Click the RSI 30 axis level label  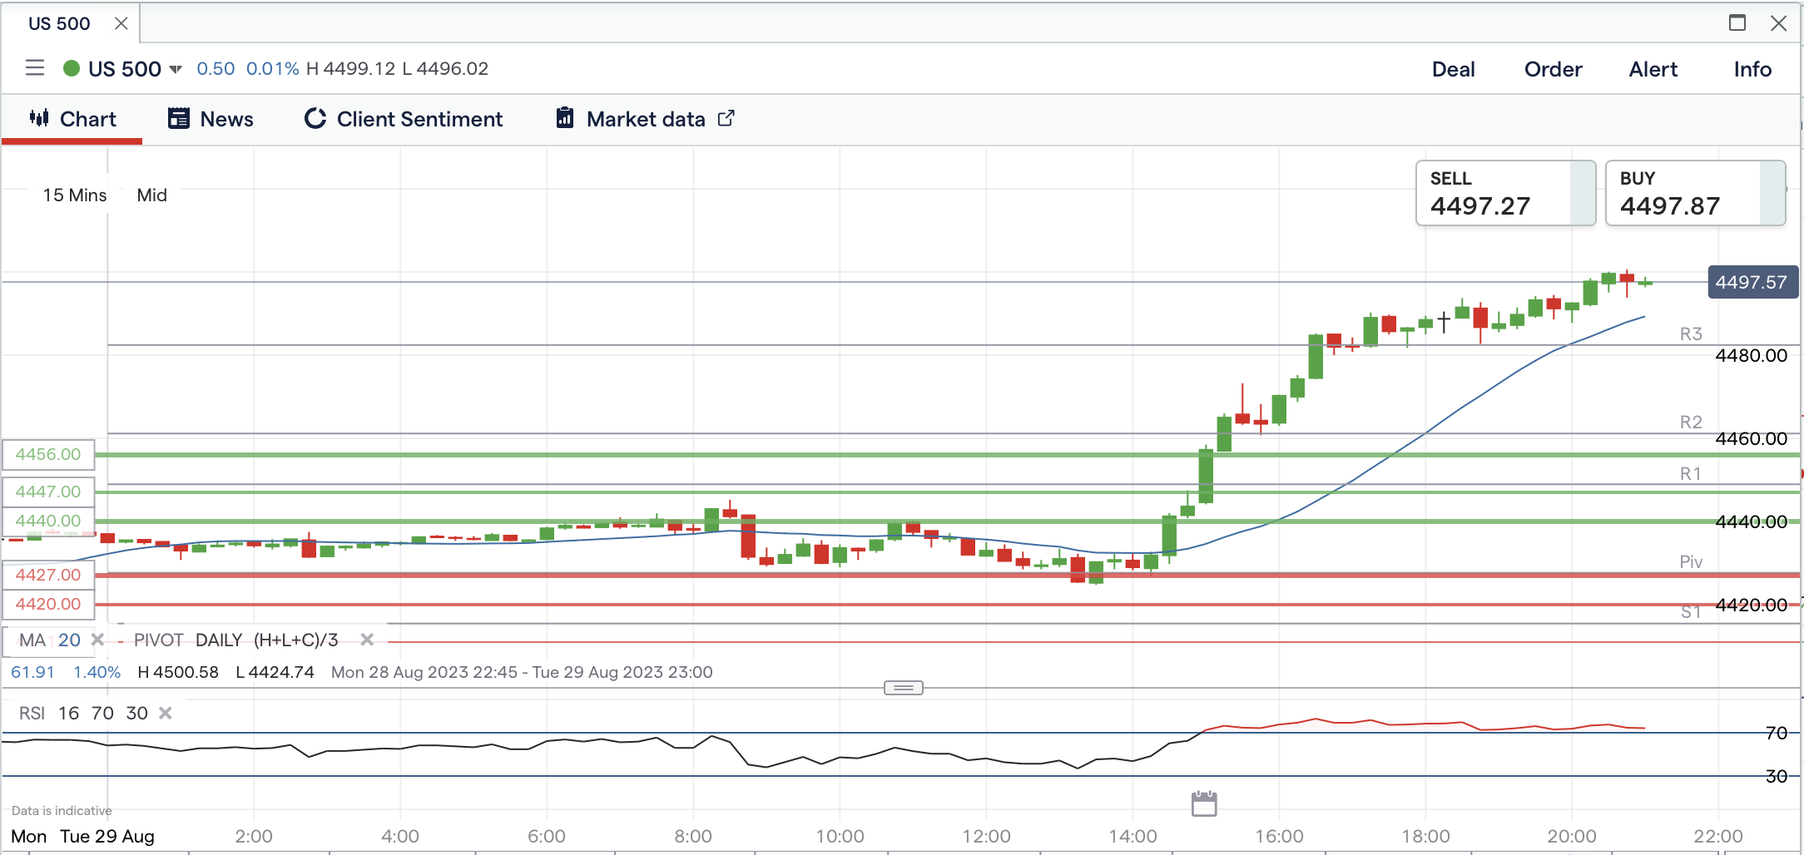[1777, 776]
